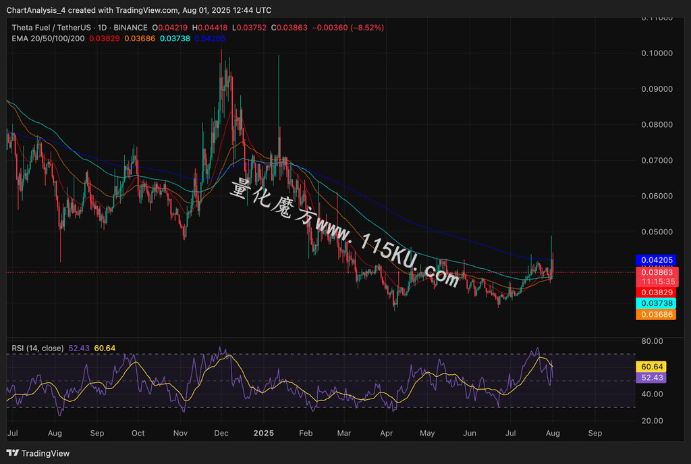Select the low value L0.03752 in legend
The height and width of the screenshot is (464, 691).
(x=250, y=27)
